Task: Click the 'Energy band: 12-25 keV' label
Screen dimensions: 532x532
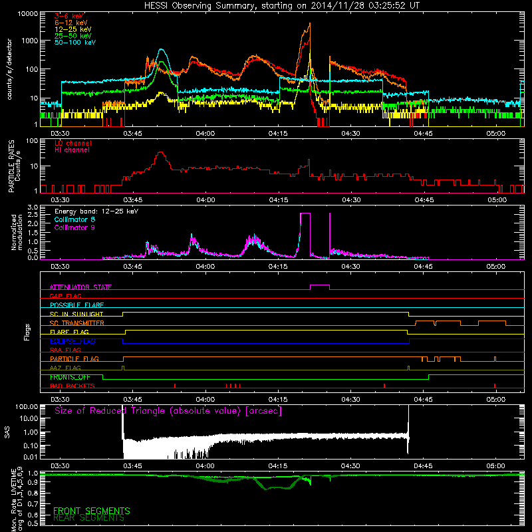Action: click(96, 211)
